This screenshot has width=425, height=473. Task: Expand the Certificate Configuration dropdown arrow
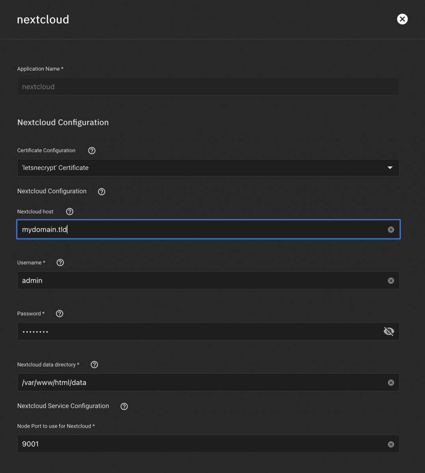pyautogui.click(x=390, y=168)
